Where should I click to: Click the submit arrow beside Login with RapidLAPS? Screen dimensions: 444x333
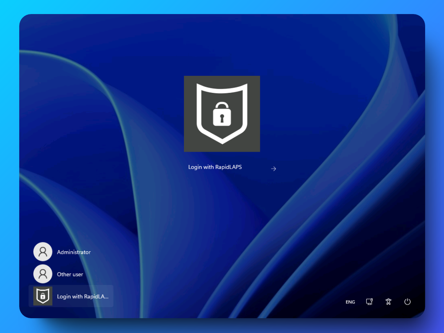click(274, 169)
